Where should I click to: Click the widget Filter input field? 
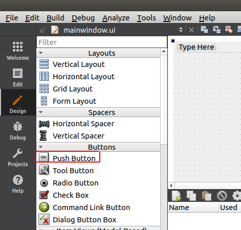pos(102,42)
